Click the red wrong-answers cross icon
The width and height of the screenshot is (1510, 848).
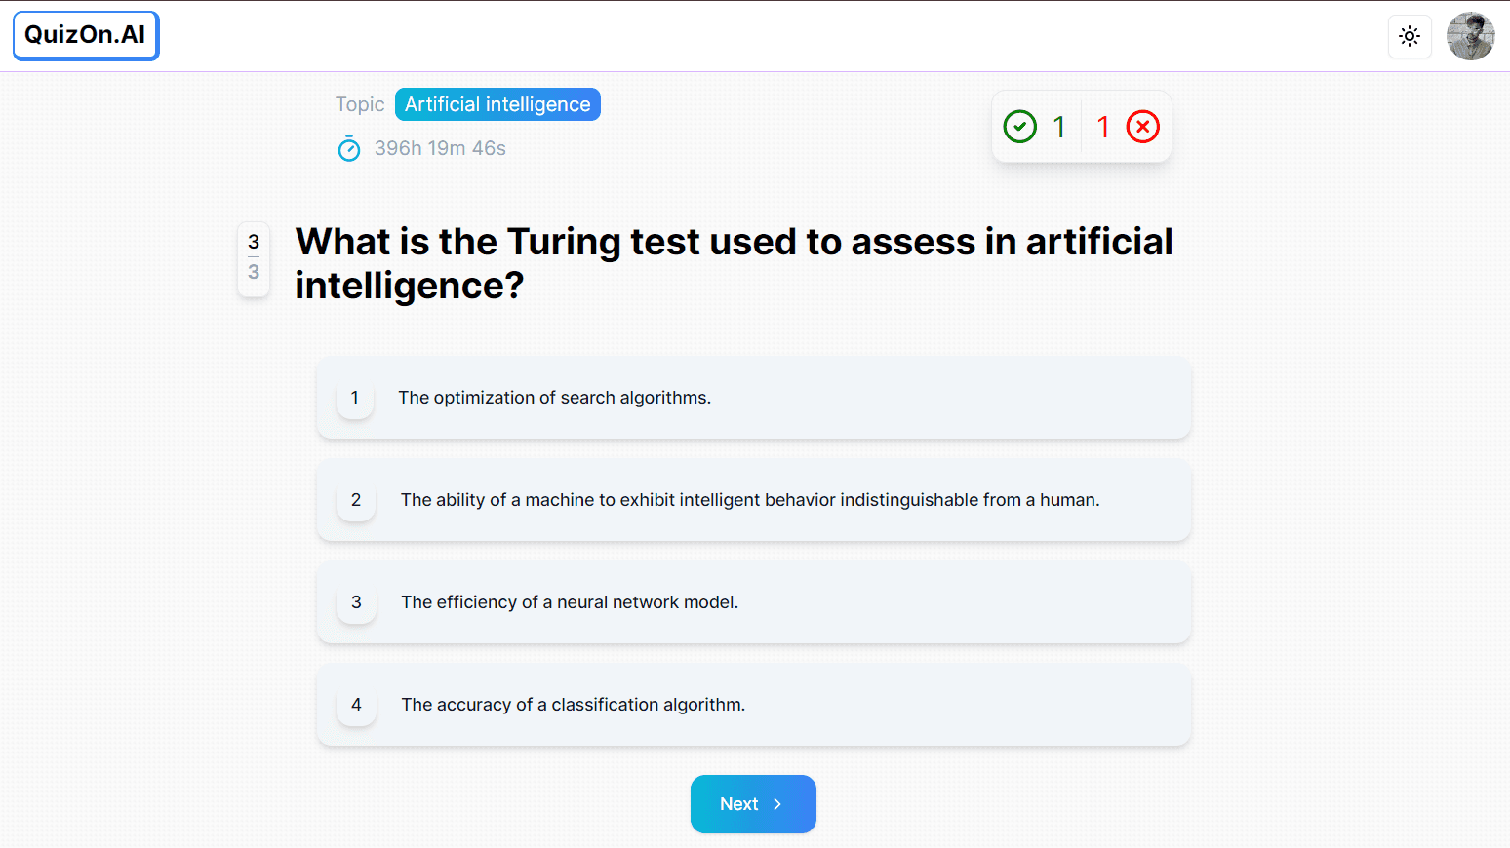1143,127
